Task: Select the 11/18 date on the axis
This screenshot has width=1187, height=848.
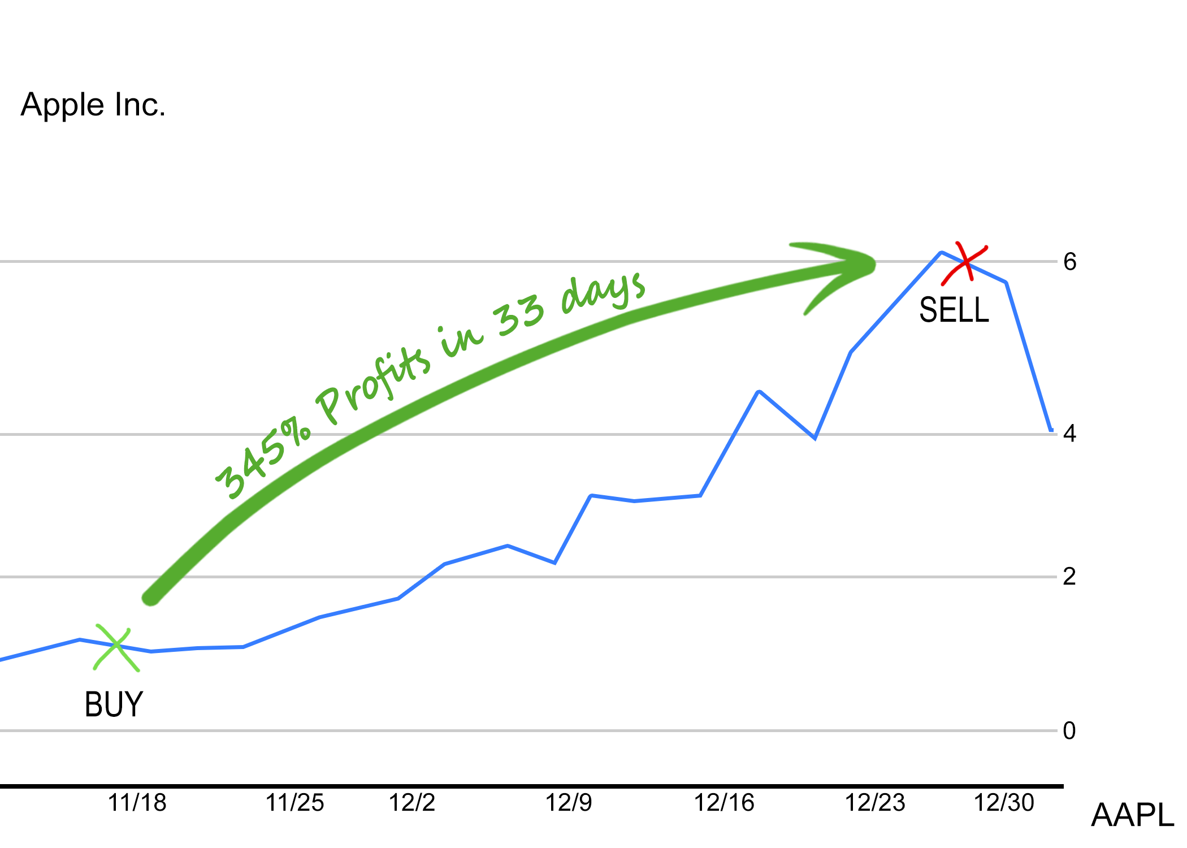Action: click(137, 803)
